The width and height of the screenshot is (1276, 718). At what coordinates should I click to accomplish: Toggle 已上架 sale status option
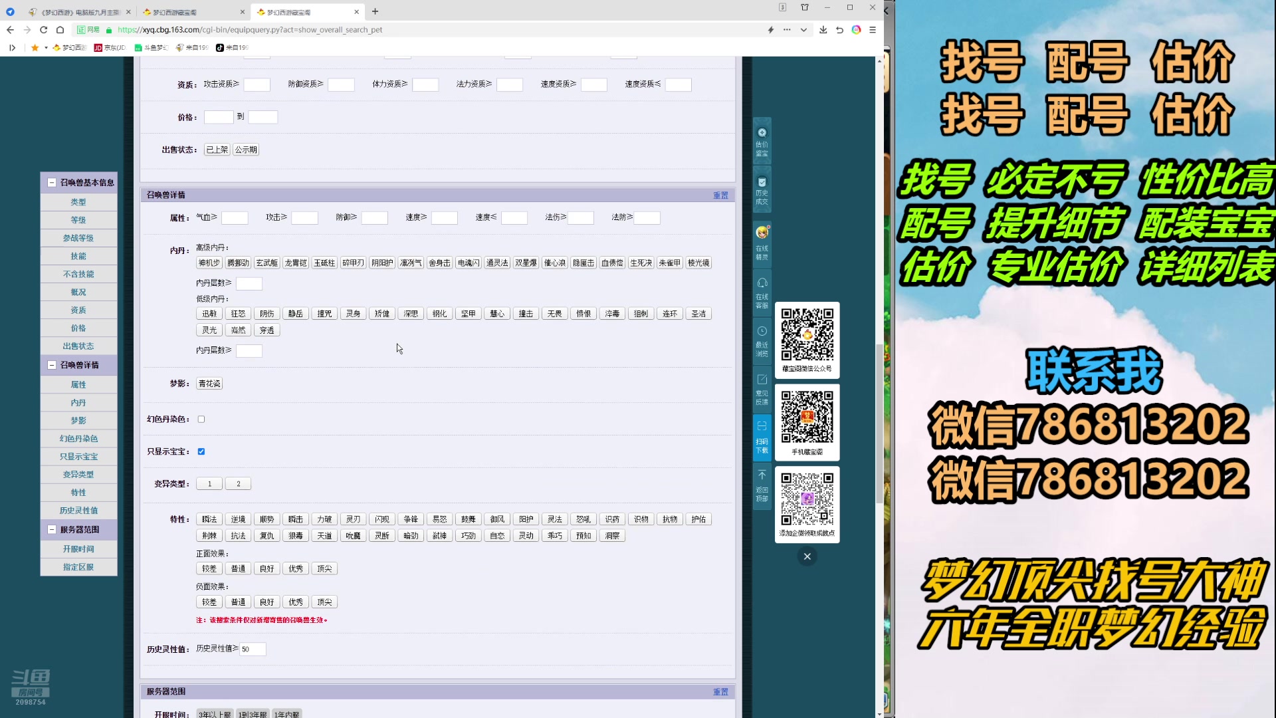point(217,150)
